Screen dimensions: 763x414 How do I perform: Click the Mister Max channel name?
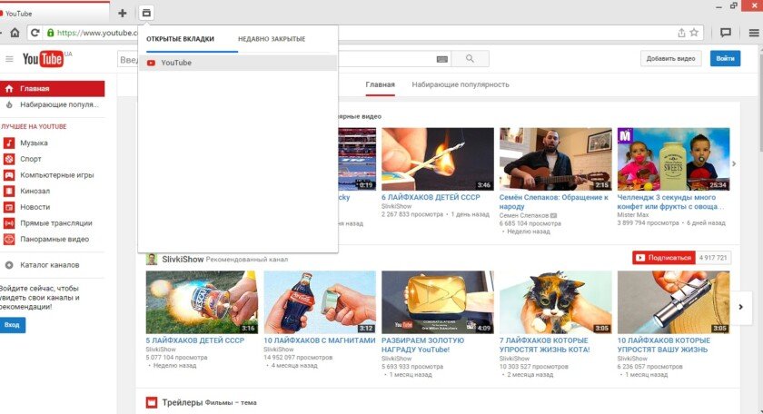pos(632,214)
